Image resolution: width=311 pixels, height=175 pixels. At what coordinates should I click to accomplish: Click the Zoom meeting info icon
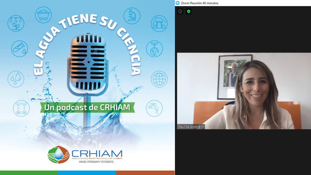click(180, 12)
